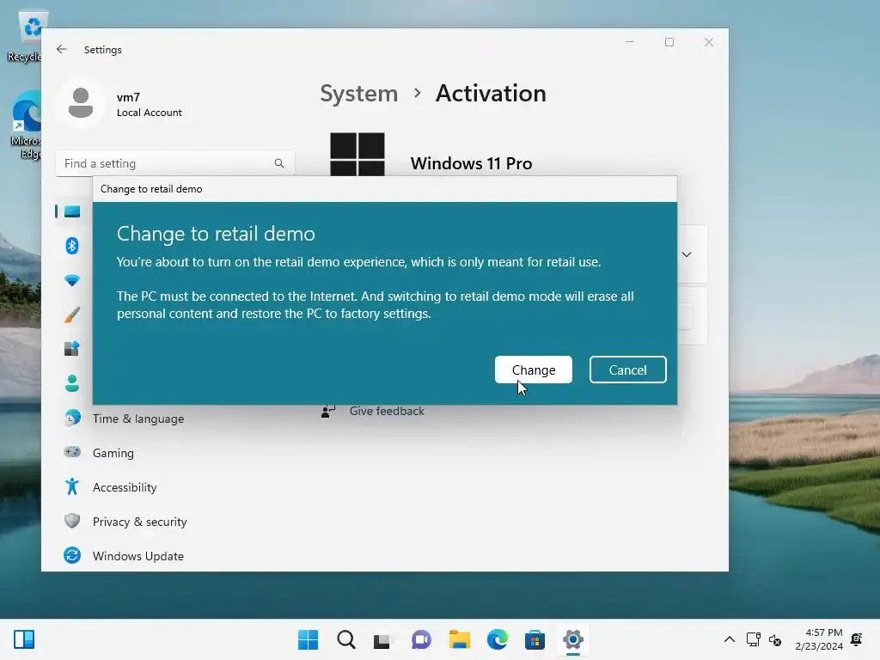The image size is (880, 660).
Task: Confirm with the Change button
Action: pos(533,370)
